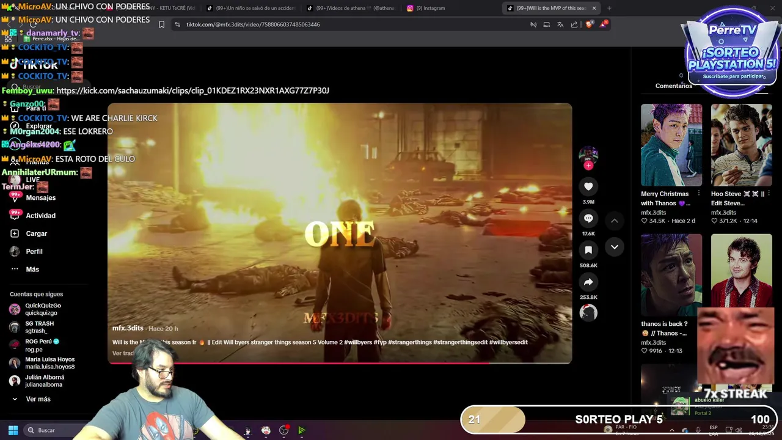
Task: Go to next video with down chevron
Action: coord(615,247)
